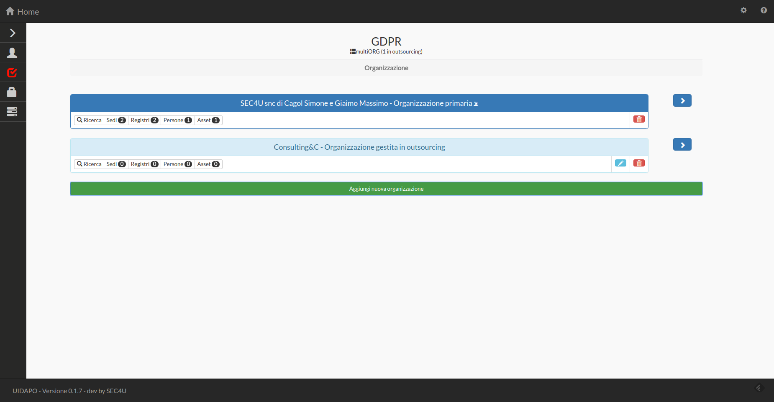Viewport: 774px width, 402px height.
Task: Click the GDPR page title
Action: pos(386,41)
